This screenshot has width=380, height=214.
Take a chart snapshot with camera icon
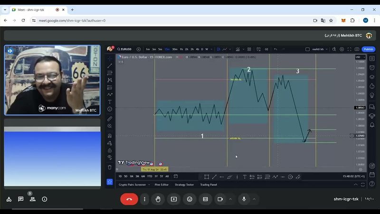point(357,49)
